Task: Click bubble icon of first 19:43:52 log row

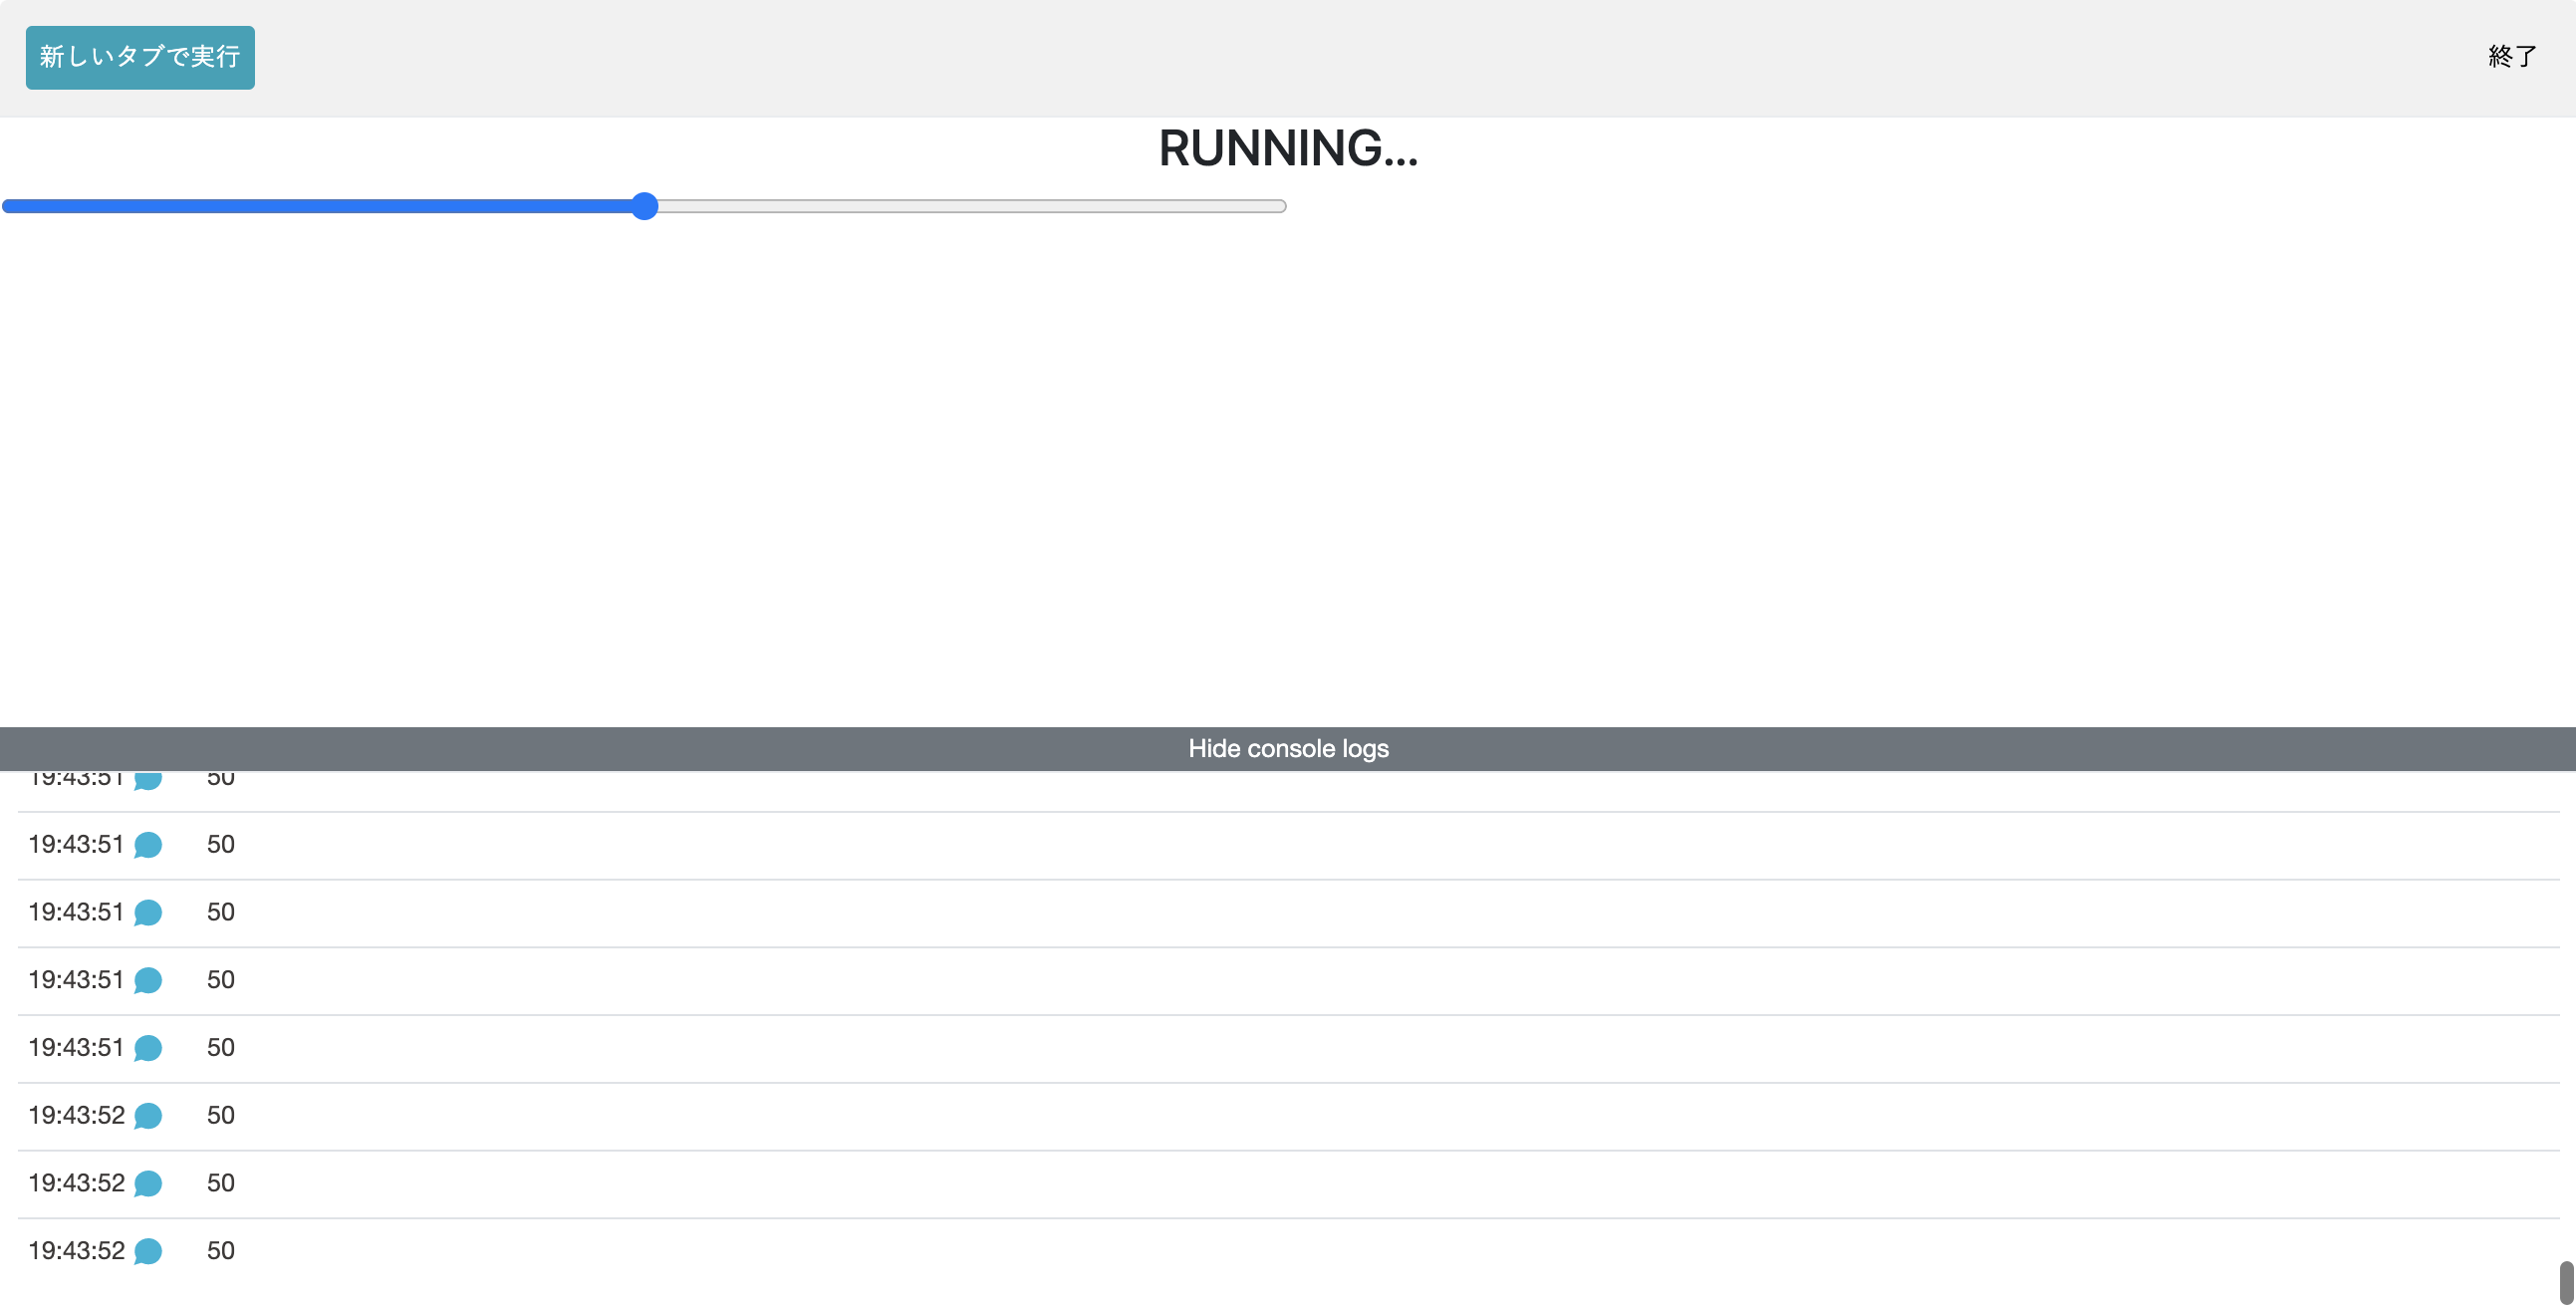Action: [148, 1115]
